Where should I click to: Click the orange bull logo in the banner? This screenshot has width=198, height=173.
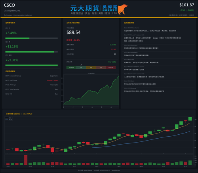click(122, 9)
